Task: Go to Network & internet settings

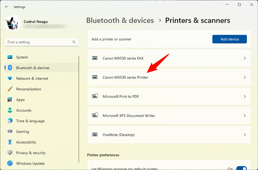Action: [x=41, y=78]
